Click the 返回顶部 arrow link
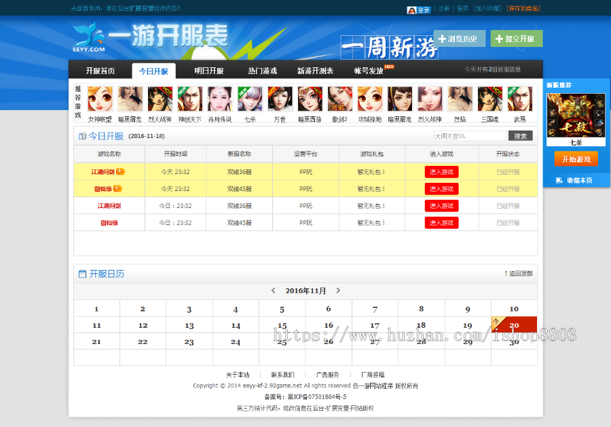The width and height of the screenshot is (611, 427). [518, 273]
